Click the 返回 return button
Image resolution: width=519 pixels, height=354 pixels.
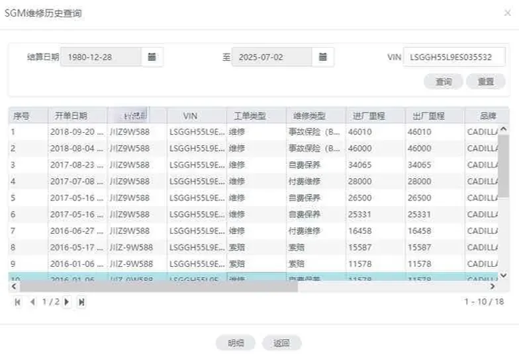pyautogui.click(x=282, y=343)
